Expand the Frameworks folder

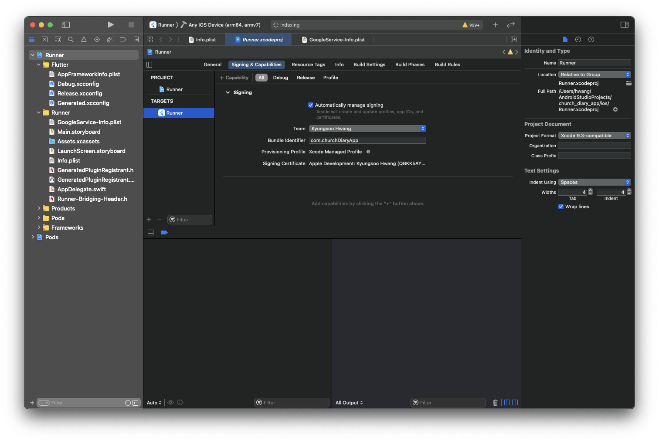[39, 227]
